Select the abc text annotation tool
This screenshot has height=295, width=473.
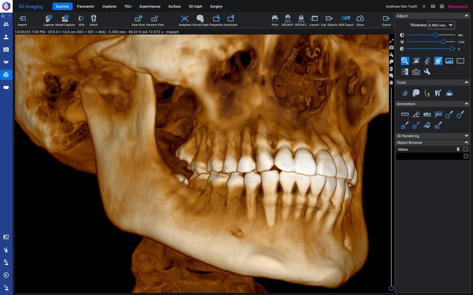coord(427,114)
